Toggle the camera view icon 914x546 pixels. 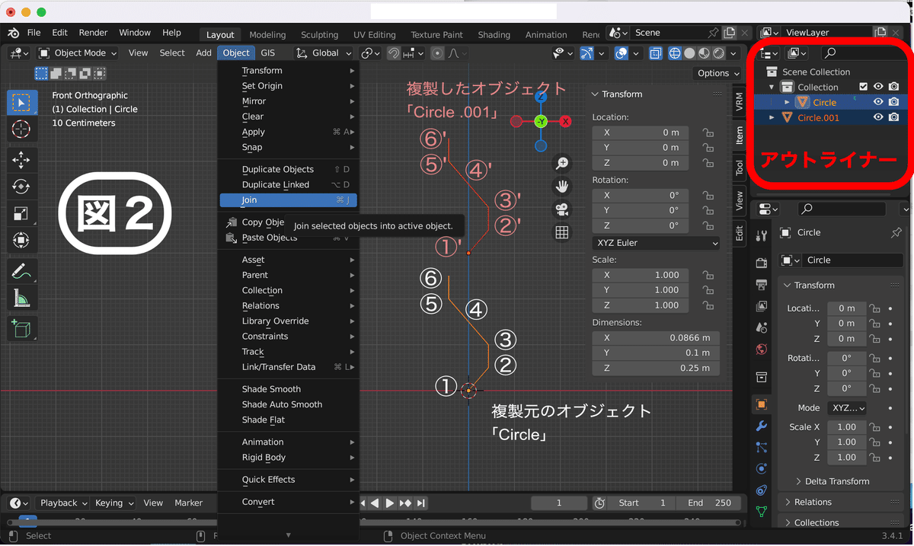(x=562, y=209)
